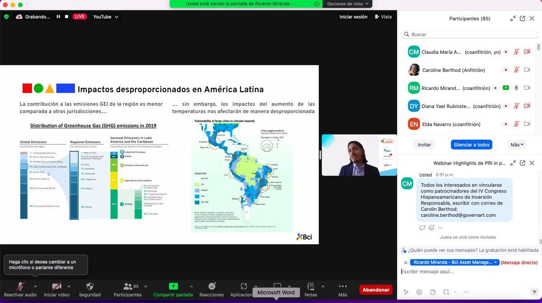Click the Invitar button
The width and height of the screenshot is (542, 303).
pyautogui.click(x=424, y=145)
